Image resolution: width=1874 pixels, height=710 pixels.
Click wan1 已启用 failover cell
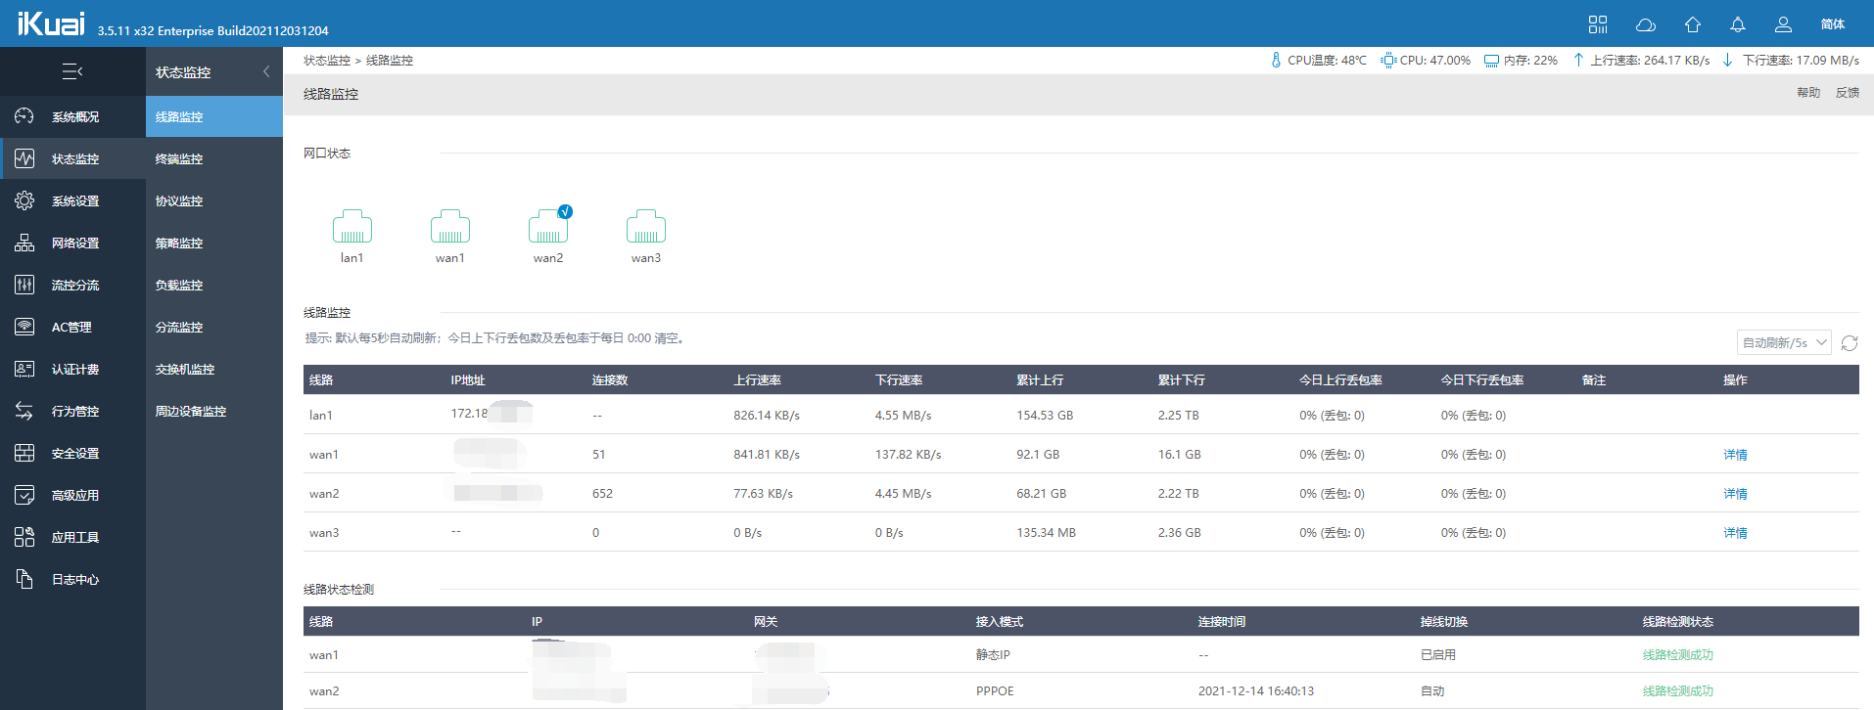coord(1437,655)
